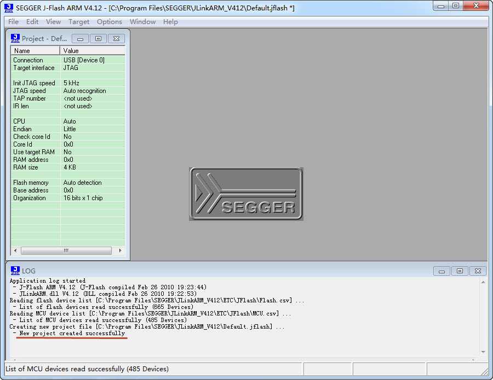Click the 'JTAG' target interface value
493x380 pixels.
point(71,68)
